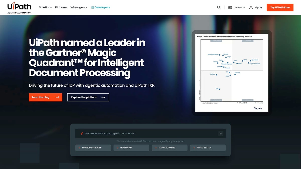The width and height of the screenshot is (301, 169).
Task: Click arrow beside Financial Services chip
Action: pyautogui.click(x=79, y=148)
